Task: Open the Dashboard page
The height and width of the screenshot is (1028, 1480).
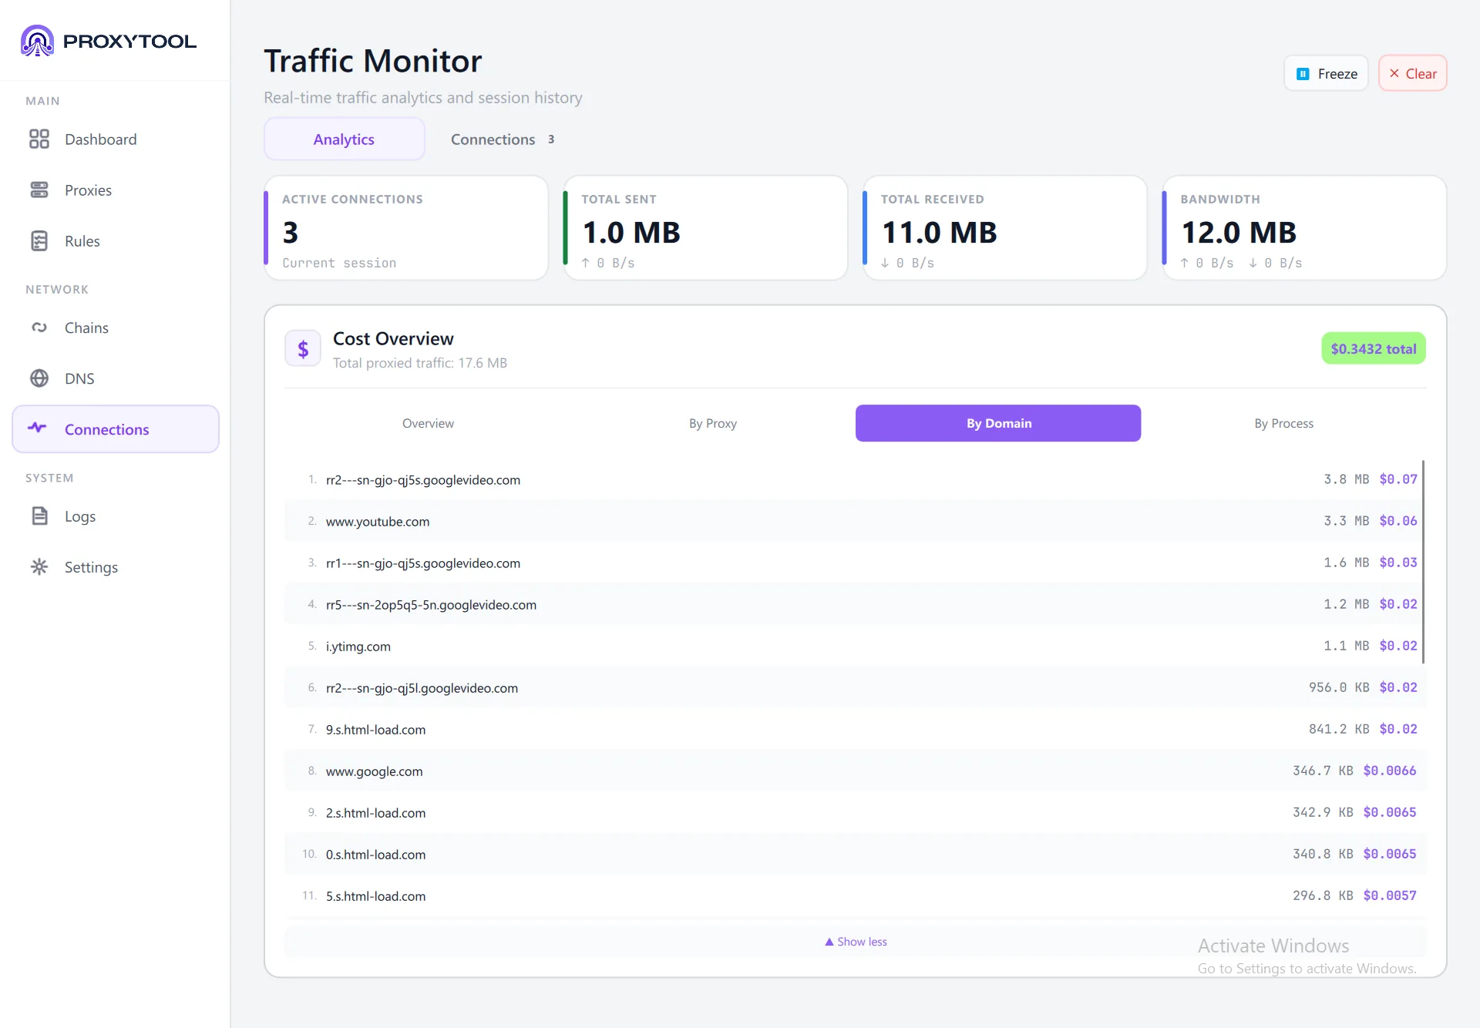Action: [x=116, y=139]
